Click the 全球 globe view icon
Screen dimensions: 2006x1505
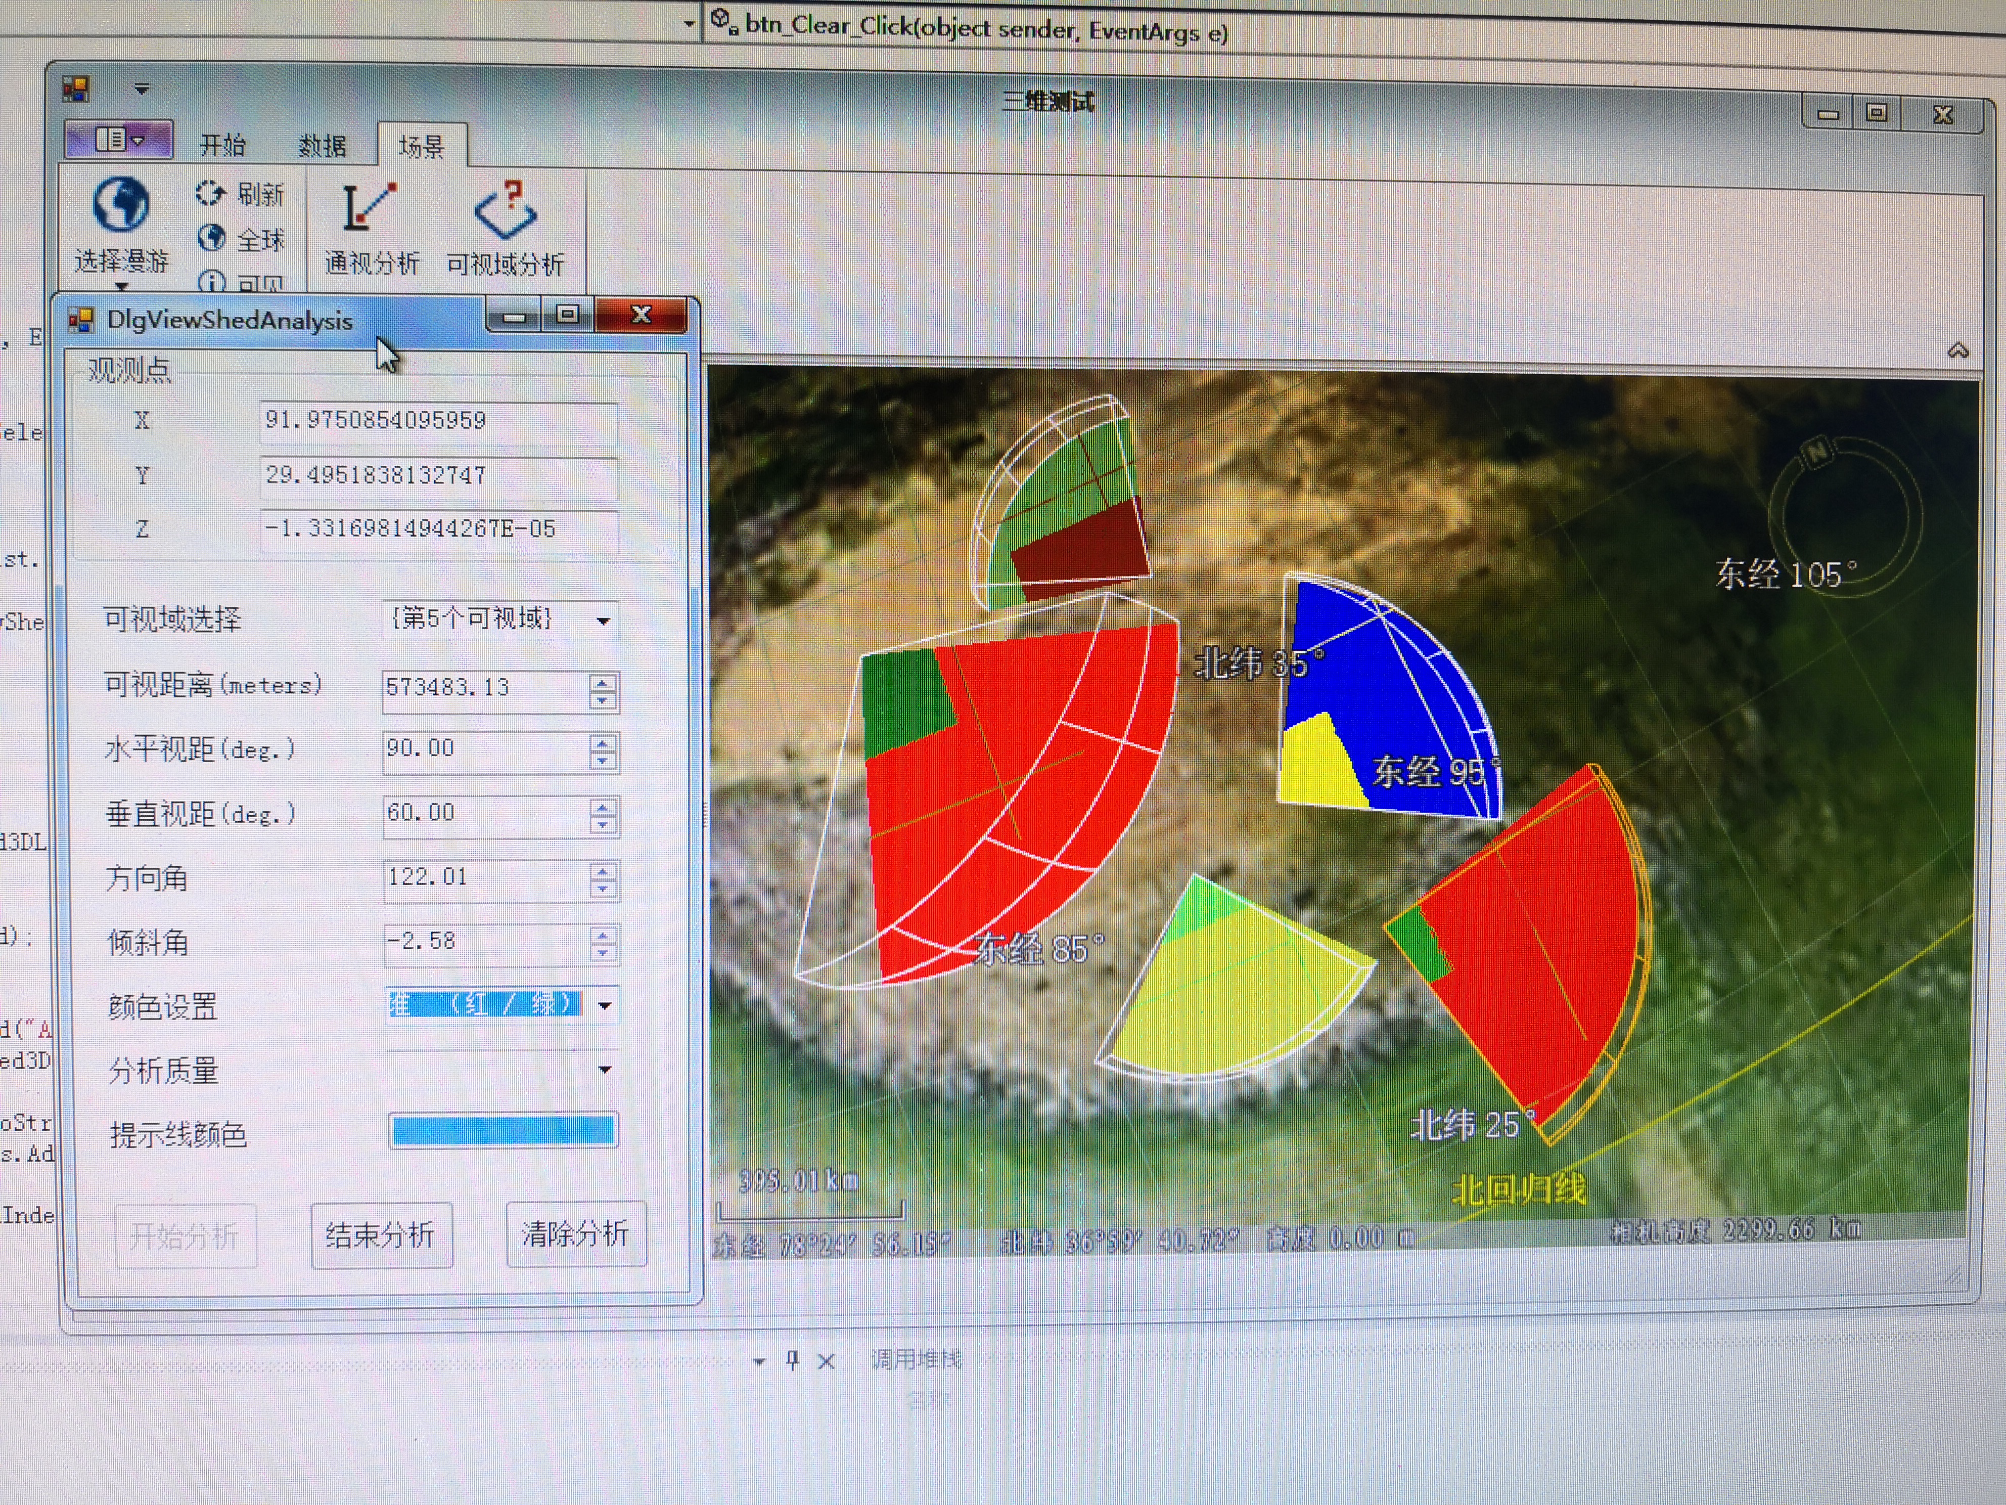[211, 238]
